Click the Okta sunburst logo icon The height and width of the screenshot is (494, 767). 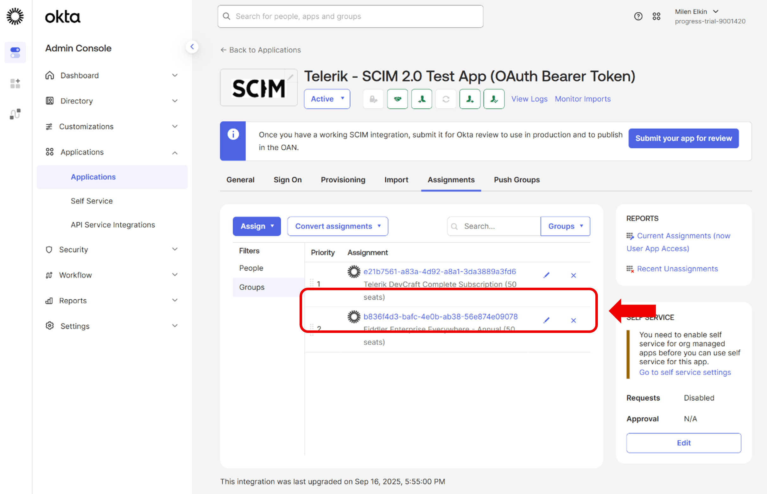[x=15, y=16]
